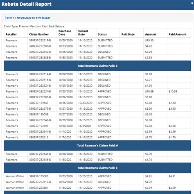194x194 pixels.
Task: Click SUBMITTED status of claim 390937-232581-B
Action: click(x=105, y=46)
